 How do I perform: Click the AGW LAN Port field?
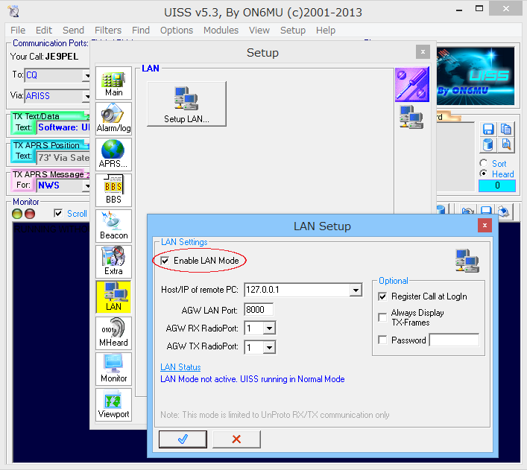pos(259,309)
